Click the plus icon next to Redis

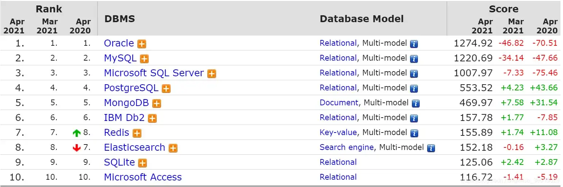point(137,133)
